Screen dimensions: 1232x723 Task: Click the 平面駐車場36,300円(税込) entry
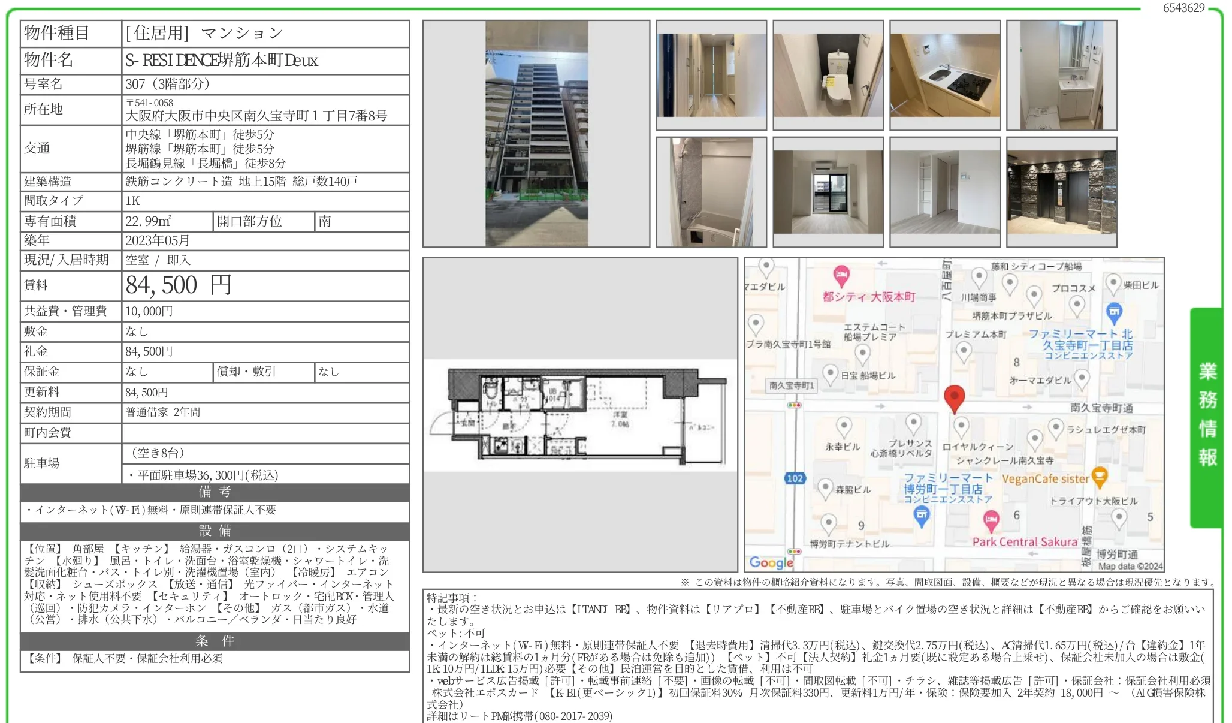(203, 475)
